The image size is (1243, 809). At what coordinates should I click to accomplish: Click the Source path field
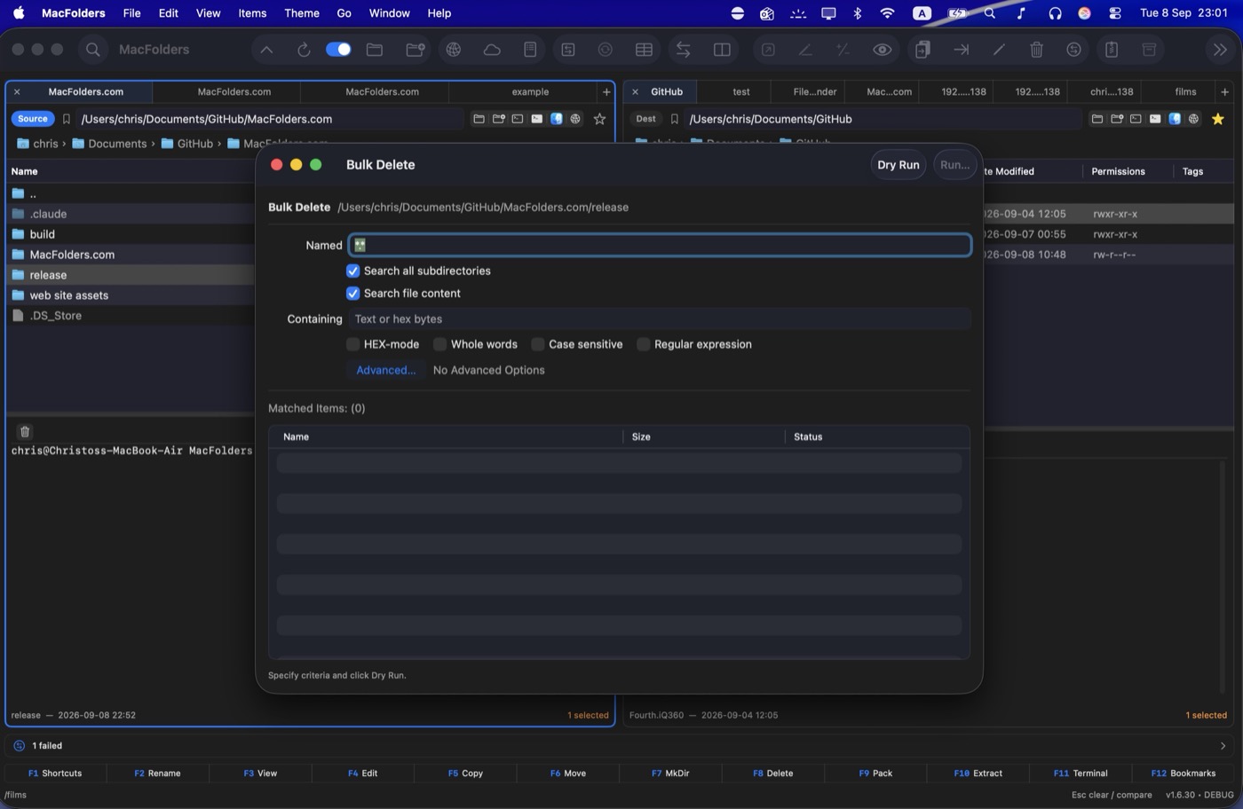[x=270, y=119]
